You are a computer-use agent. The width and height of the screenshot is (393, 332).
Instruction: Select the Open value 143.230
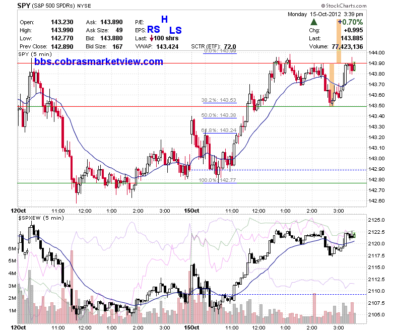pos(62,22)
